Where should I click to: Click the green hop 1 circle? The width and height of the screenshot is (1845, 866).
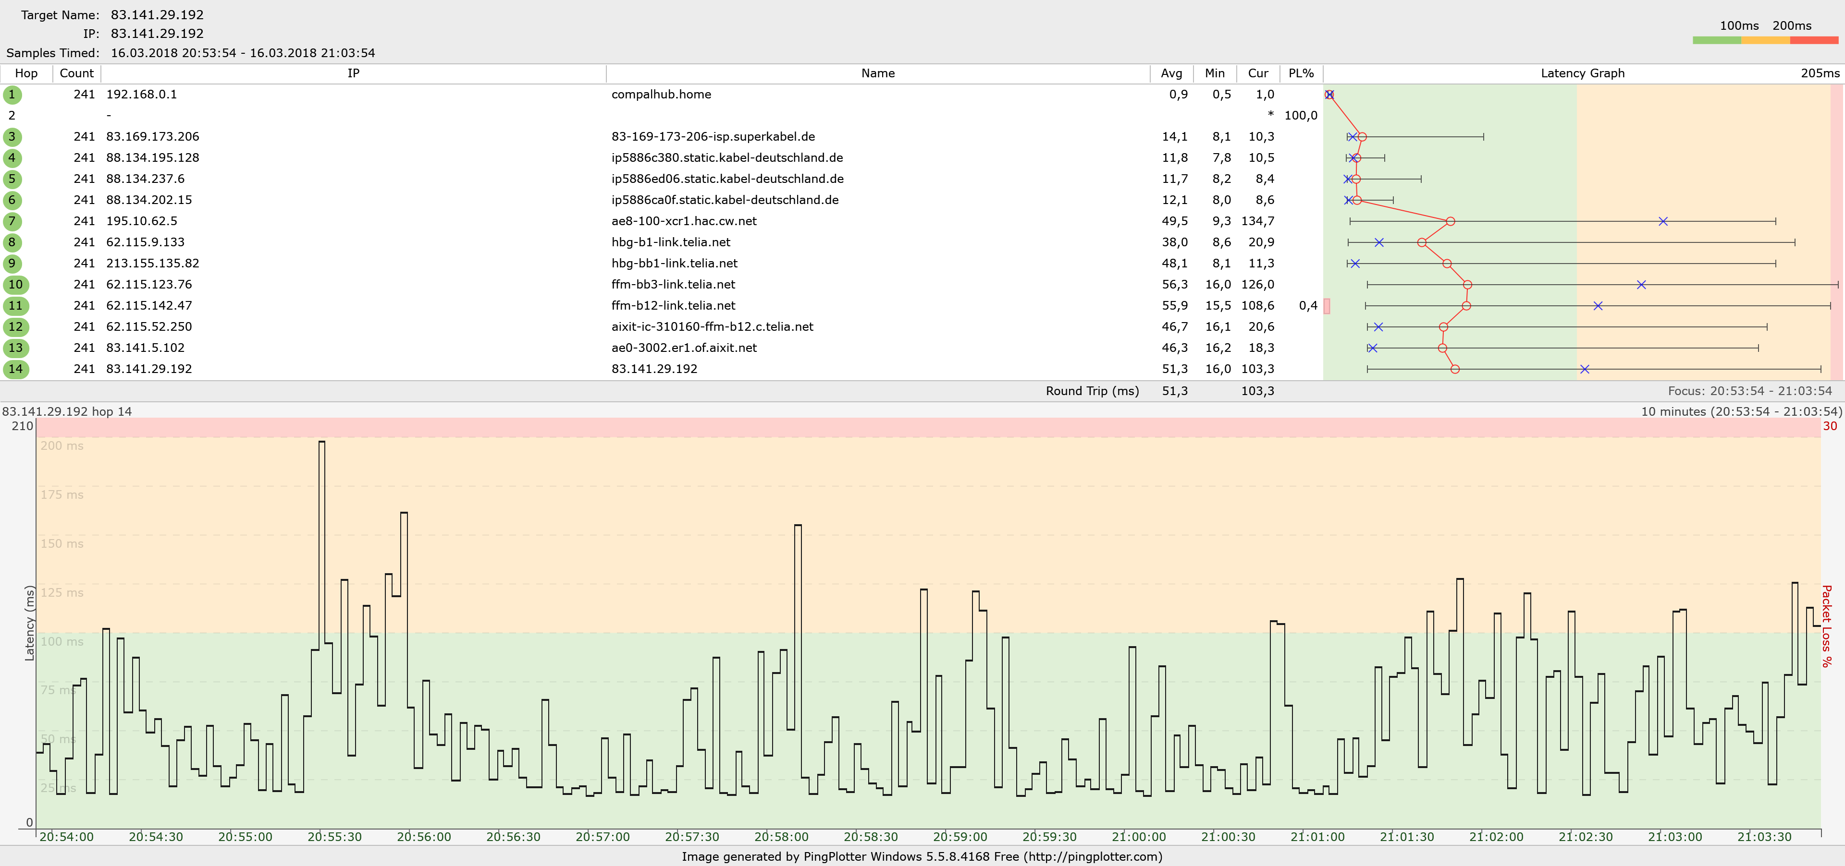12,95
